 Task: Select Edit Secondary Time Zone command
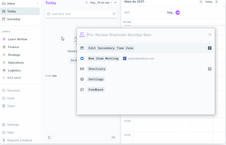111,48
